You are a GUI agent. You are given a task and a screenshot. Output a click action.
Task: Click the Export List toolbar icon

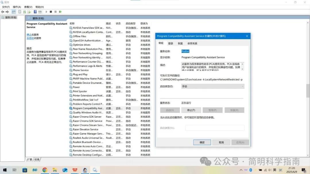pos(29,12)
